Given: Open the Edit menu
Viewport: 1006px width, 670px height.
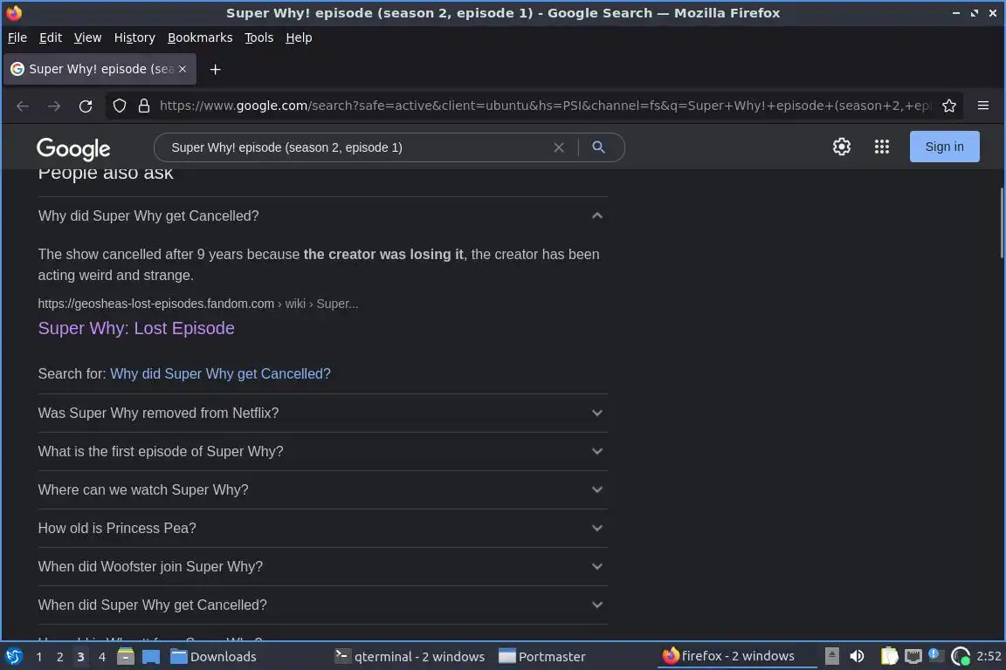Looking at the screenshot, I should coord(51,38).
